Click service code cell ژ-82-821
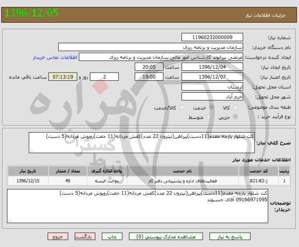The image size is (299, 247). (258, 181)
